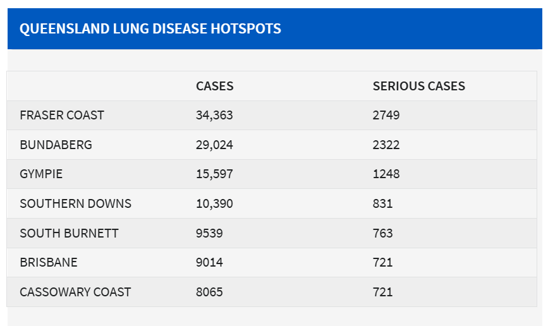Click Bundaberg cases value 29,024

[x=214, y=145]
